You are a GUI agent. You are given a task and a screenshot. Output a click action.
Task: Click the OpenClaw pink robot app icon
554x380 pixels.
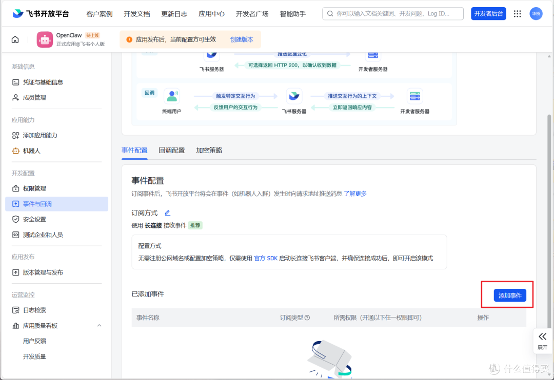45,39
